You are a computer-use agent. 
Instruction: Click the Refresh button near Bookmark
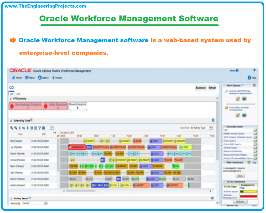[x=212, y=88]
